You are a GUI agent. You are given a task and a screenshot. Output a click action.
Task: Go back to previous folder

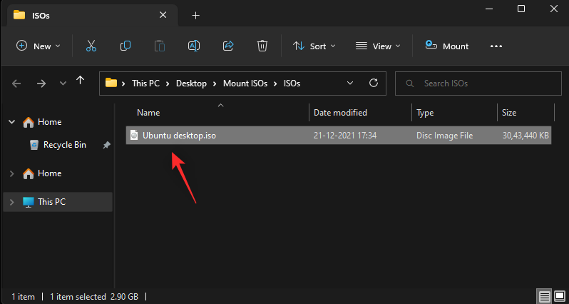click(16, 83)
